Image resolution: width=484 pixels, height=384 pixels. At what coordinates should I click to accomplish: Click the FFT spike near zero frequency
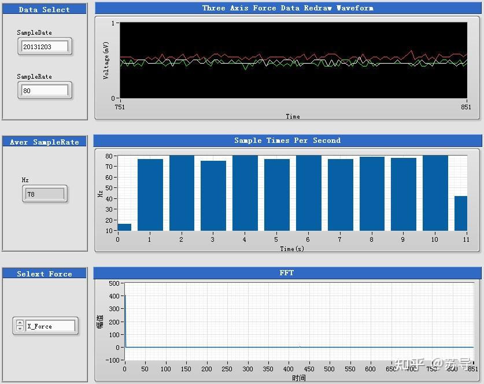(125, 321)
